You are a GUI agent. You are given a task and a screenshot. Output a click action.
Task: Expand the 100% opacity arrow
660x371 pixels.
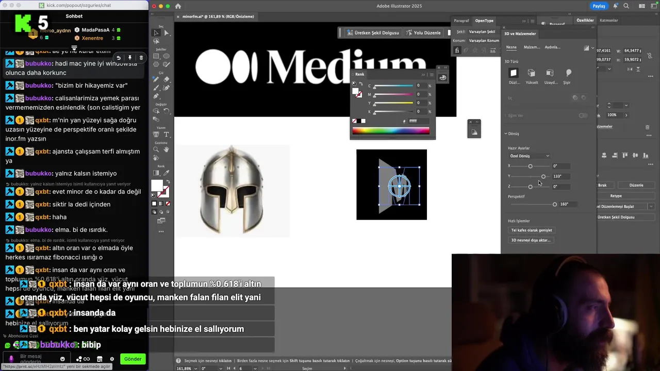[x=626, y=115]
